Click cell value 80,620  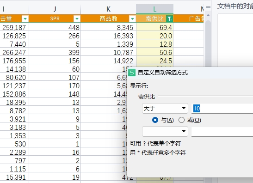click(x=16, y=78)
